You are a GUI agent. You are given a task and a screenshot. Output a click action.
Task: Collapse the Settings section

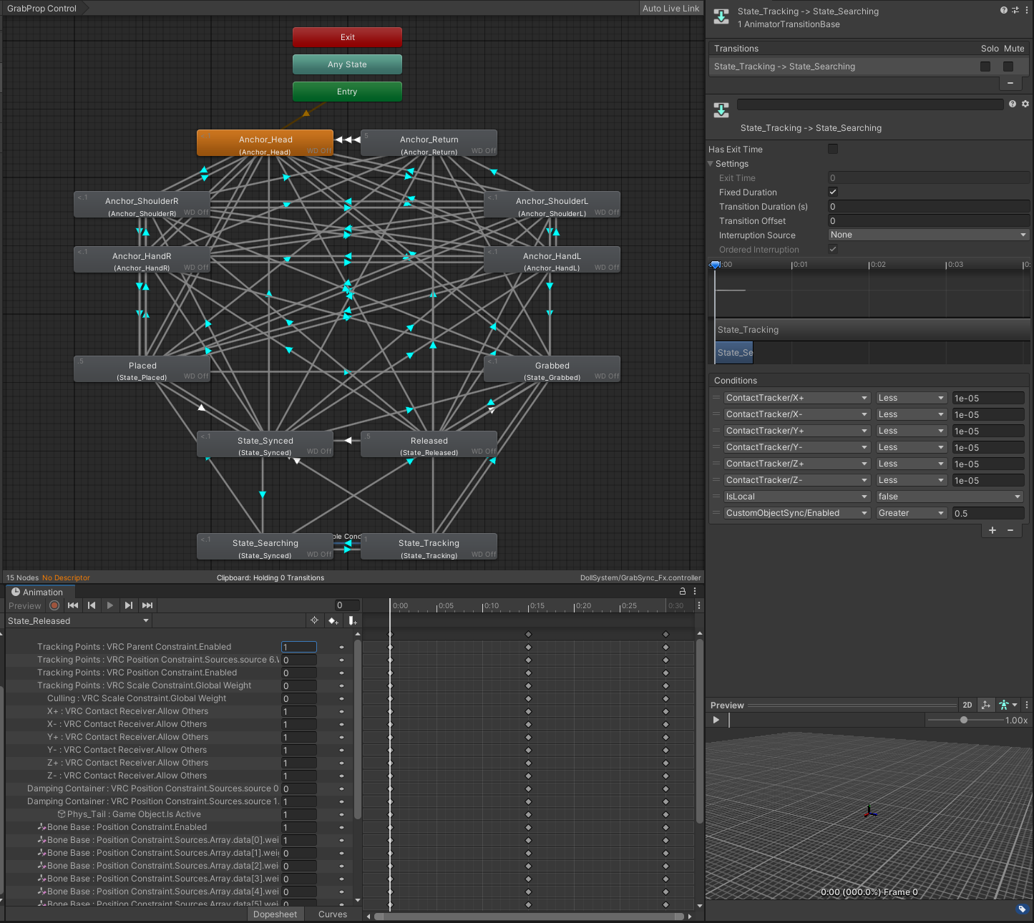[x=711, y=164]
